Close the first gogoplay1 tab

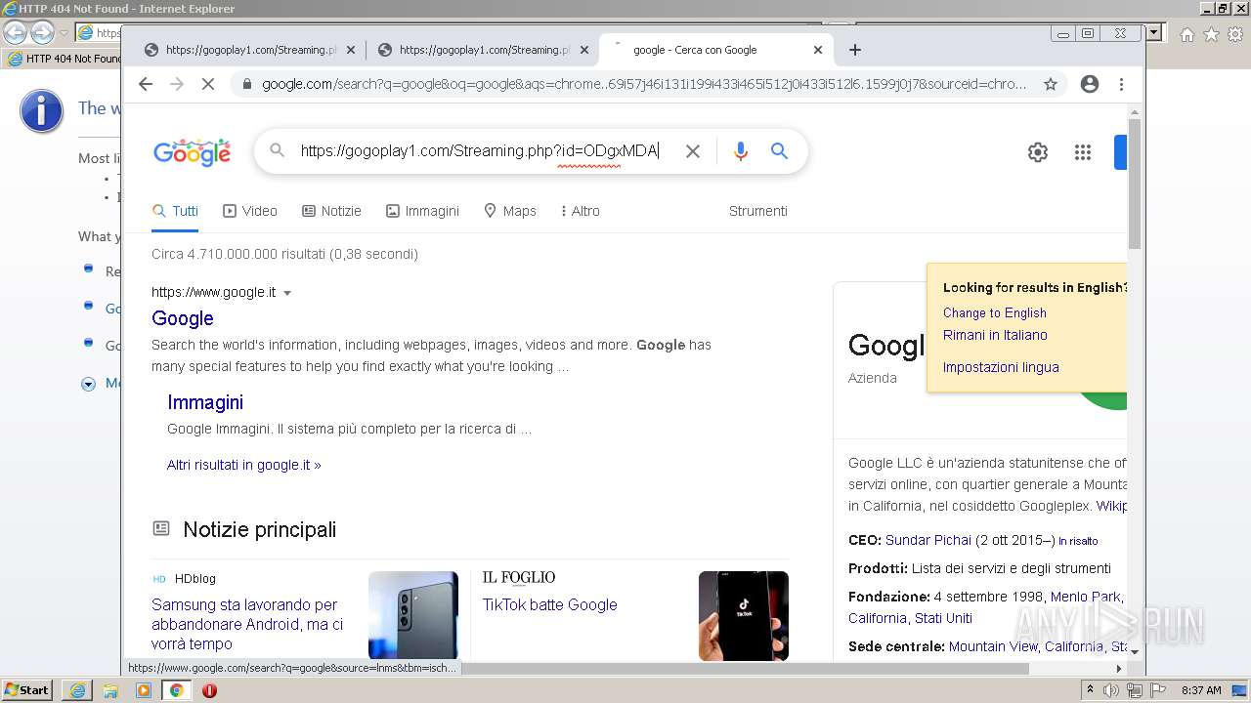coord(351,50)
